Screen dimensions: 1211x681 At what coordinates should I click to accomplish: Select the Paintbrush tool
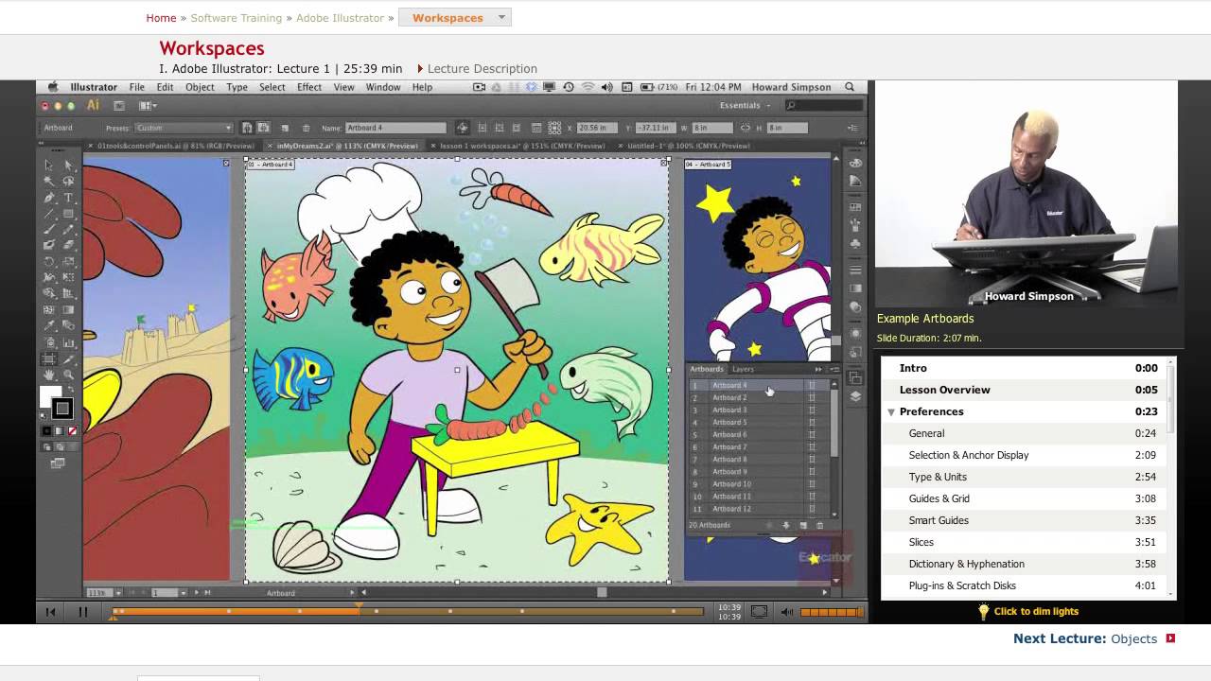pyautogui.click(x=49, y=229)
